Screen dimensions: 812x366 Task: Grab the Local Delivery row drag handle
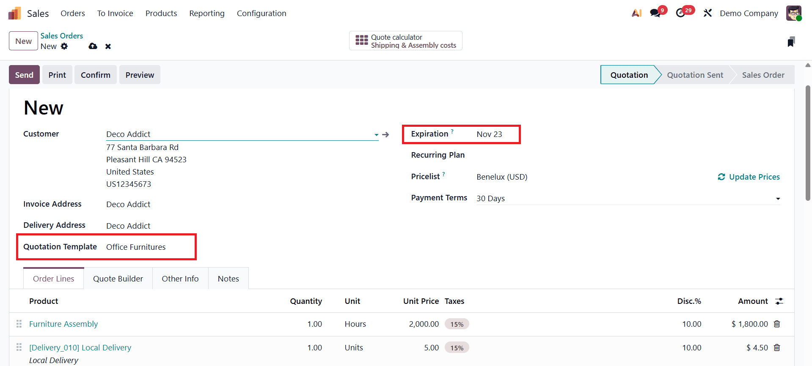point(19,347)
